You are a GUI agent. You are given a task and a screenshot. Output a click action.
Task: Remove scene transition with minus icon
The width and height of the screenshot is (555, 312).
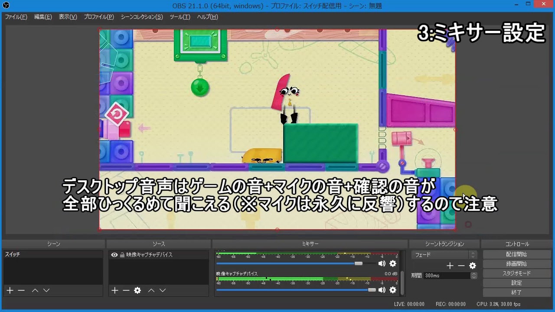461,266
